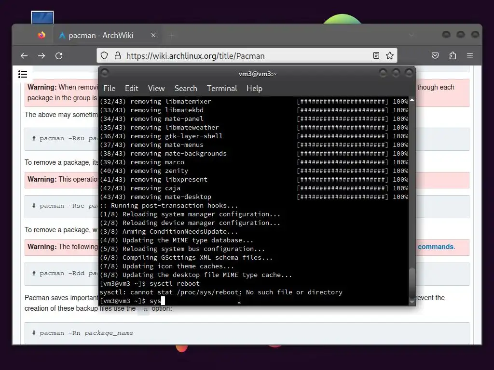Toggle Reader View icon in address bar
Screen dimensions: 494x370
(376, 56)
